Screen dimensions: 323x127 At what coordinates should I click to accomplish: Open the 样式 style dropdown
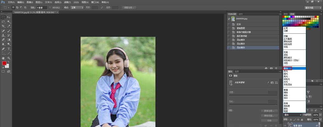pos(77,8)
